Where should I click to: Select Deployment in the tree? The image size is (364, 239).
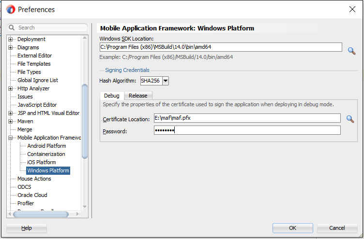[x=31, y=39]
